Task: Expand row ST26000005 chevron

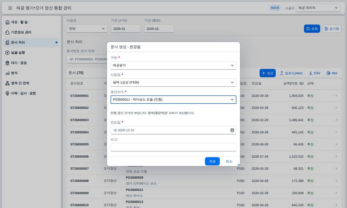Action: click(x=336, y=144)
